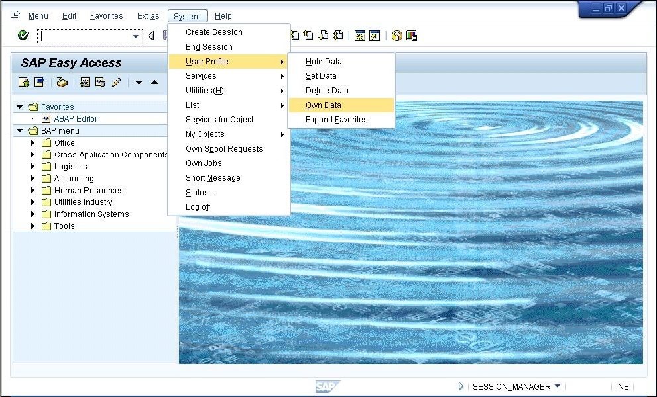Select the Enter (green checkmark) icon
Screen dimensions: 657x397
(x=22, y=35)
